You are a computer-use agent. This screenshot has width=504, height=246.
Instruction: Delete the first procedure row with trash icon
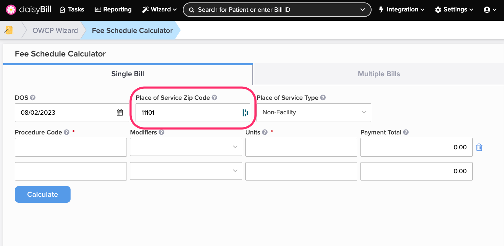pyautogui.click(x=479, y=147)
